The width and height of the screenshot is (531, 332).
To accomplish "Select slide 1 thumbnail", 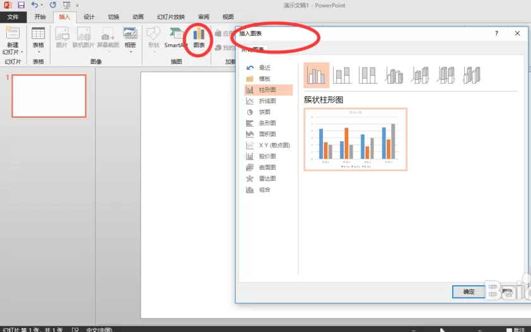I will (49, 96).
